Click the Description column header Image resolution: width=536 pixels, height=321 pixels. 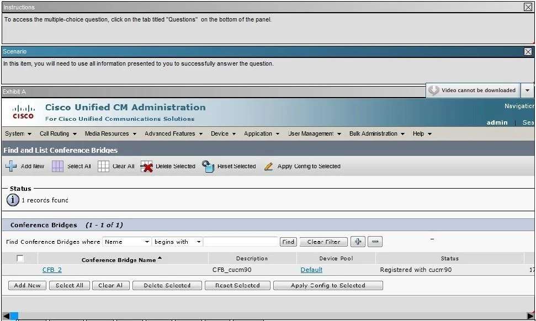(x=252, y=258)
